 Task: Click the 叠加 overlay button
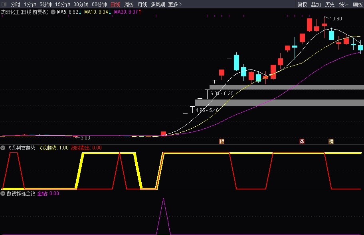(x=316, y=4)
